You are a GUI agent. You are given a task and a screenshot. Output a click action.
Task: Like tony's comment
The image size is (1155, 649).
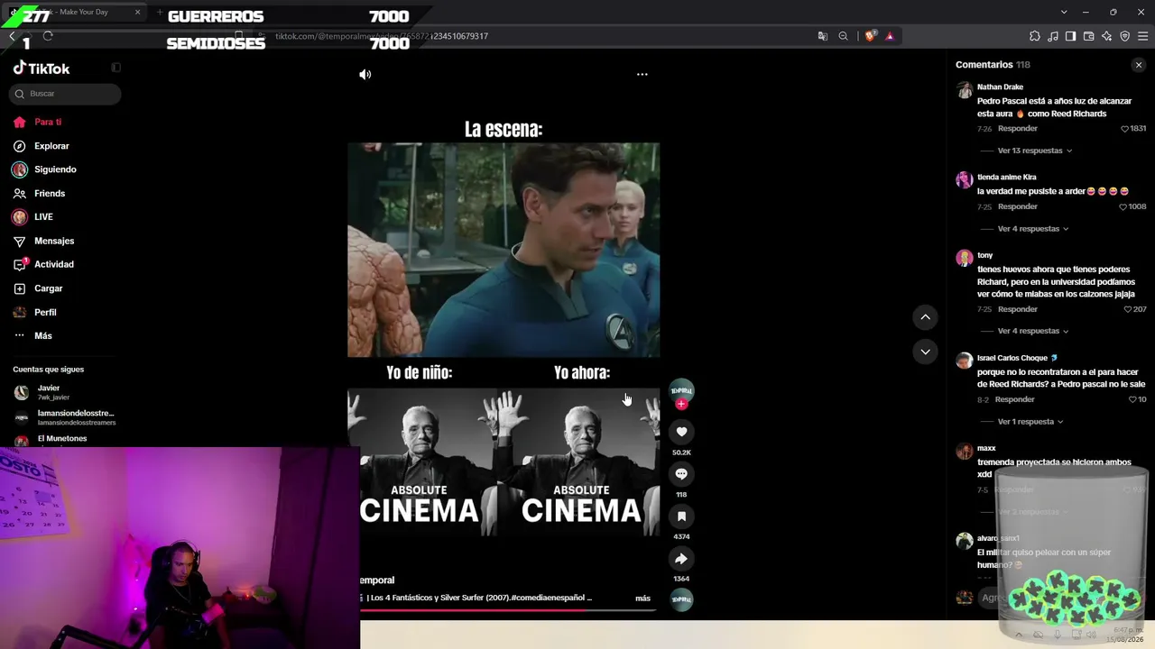click(x=1128, y=309)
